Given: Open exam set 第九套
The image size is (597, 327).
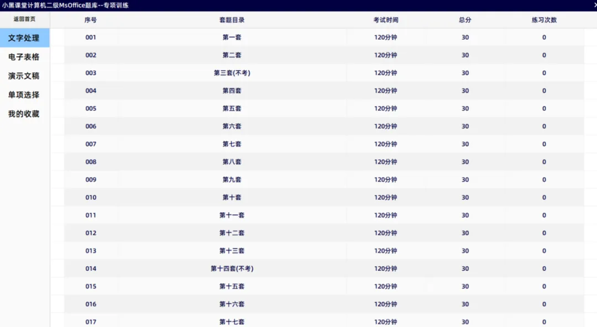Looking at the screenshot, I should (x=232, y=180).
